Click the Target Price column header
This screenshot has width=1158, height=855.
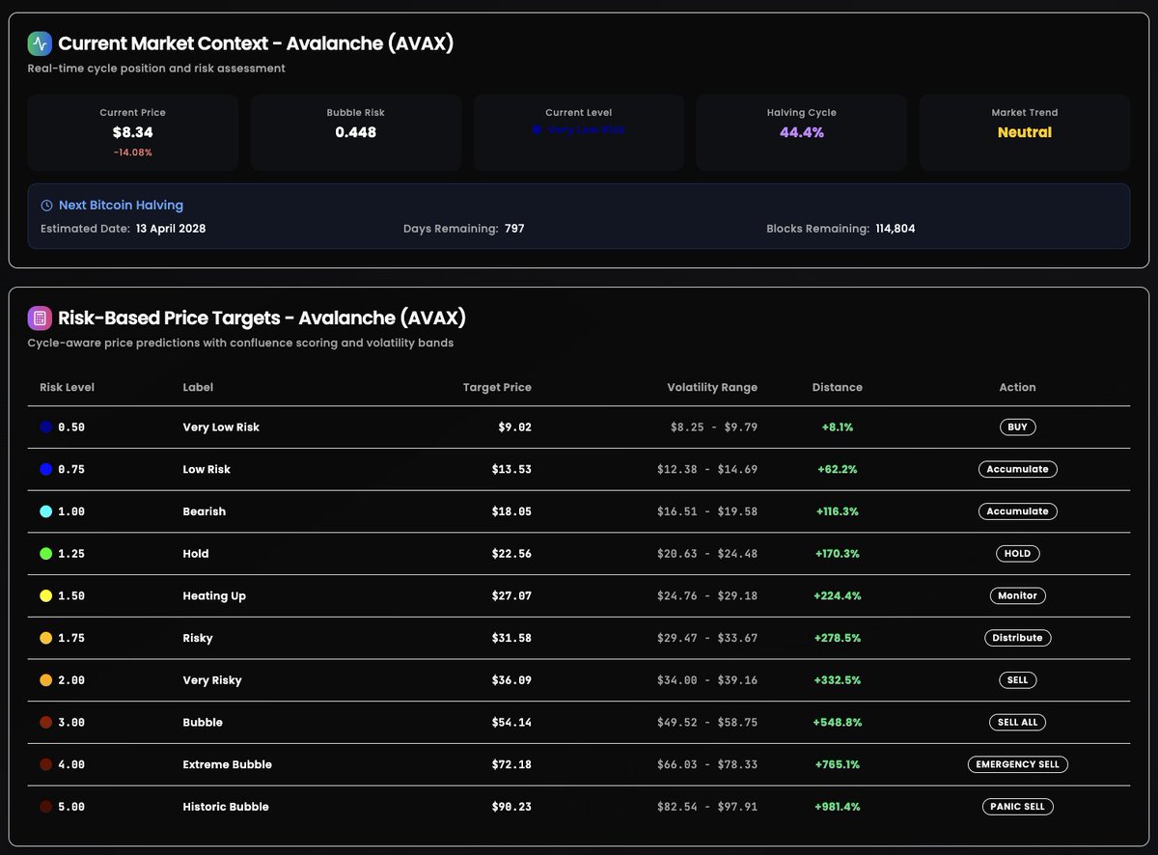(x=497, y=387)
